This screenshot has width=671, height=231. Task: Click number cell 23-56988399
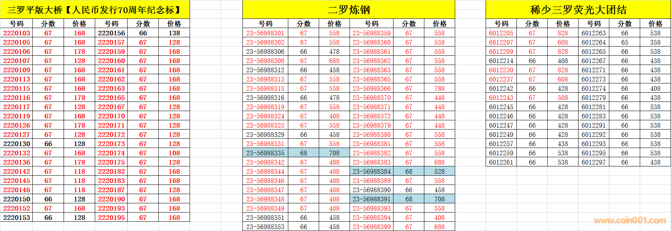click(372, 227)
